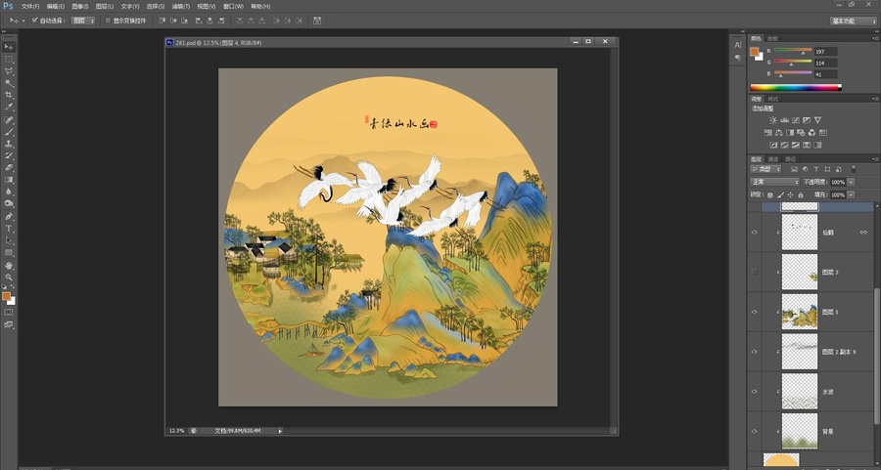881x470 pixels.
Task: Select the Move tool in the toolbox
Action: [9, 47]
